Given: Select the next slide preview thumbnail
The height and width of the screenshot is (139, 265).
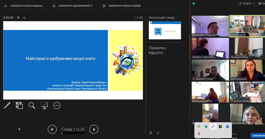Looking at the screenshot, I should click(165, 30).
